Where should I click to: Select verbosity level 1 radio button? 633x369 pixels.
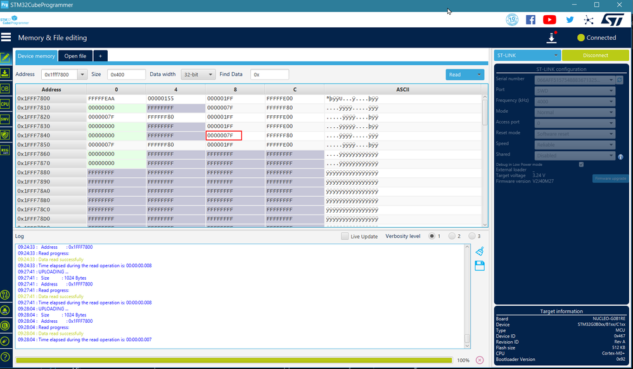(x=432, y=236)
